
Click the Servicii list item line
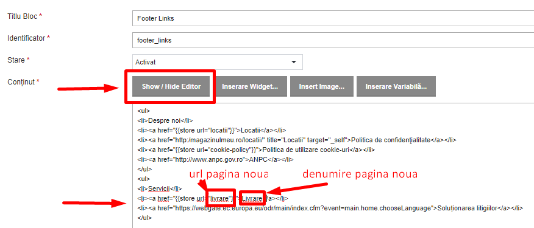click(x=160, y=188)
